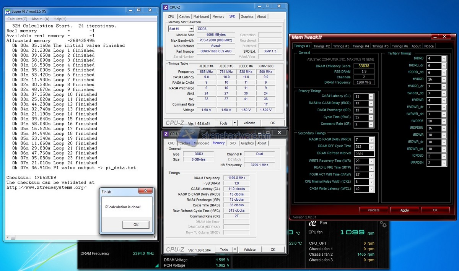
Task: Minimize the Mem TweakIt window
Action: [435, 37]
